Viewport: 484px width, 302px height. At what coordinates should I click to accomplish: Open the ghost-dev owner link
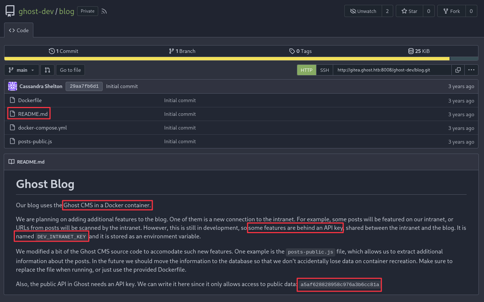[x=36, y=11]
